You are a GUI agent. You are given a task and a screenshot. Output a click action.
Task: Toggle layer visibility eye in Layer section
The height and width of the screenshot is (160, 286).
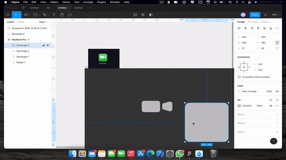(x=277, y=92)
